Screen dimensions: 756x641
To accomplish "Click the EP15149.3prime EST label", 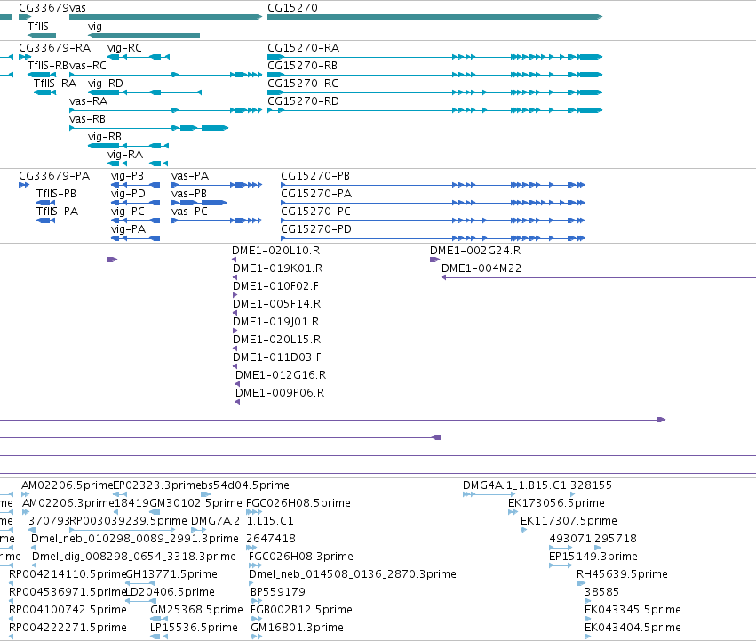I will [x=593, y=557].
